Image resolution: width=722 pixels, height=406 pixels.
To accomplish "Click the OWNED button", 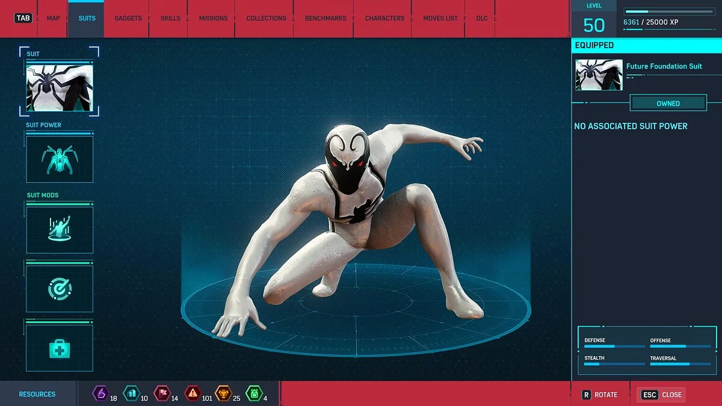I will pyautogui.click(x=668, y=103).
